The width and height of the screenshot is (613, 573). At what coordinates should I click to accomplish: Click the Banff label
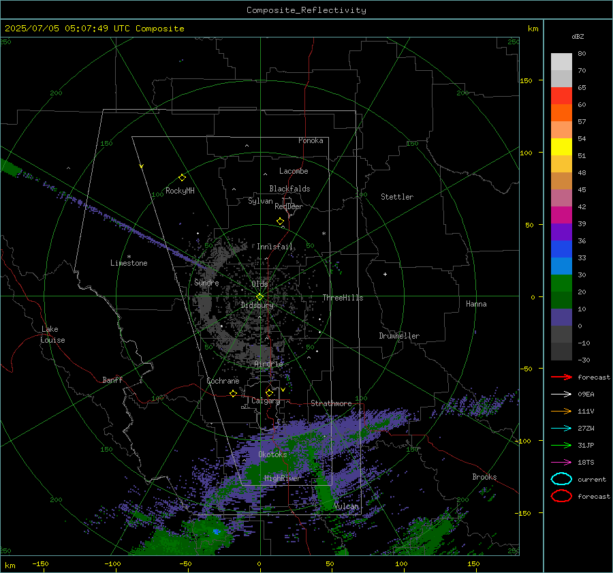112,380
